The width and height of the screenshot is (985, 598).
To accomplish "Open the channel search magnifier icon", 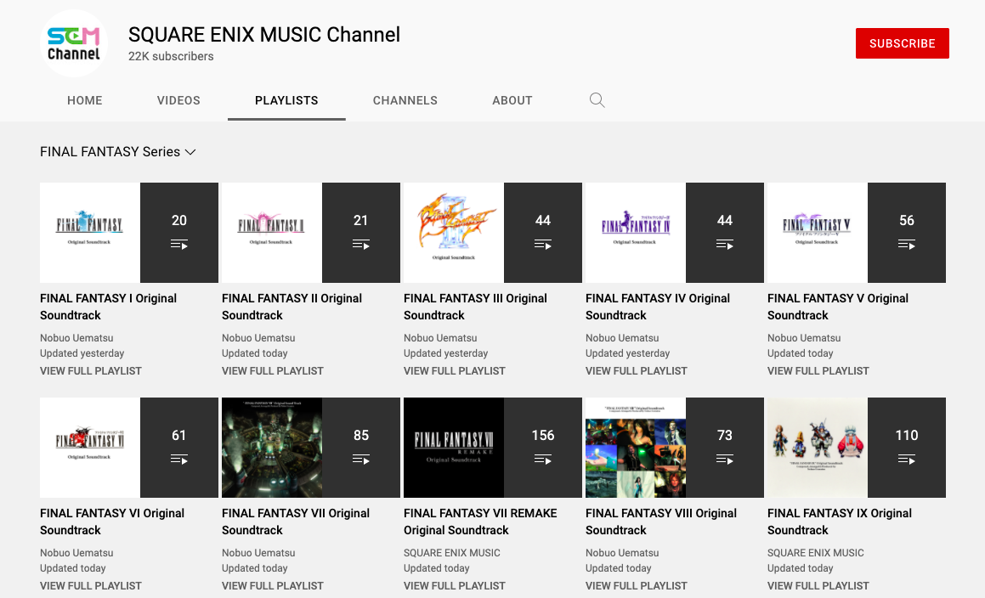I will tap(597, 100).
